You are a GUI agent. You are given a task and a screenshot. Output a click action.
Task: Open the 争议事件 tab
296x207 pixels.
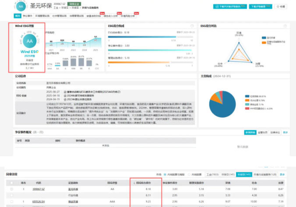click(28, 16)
